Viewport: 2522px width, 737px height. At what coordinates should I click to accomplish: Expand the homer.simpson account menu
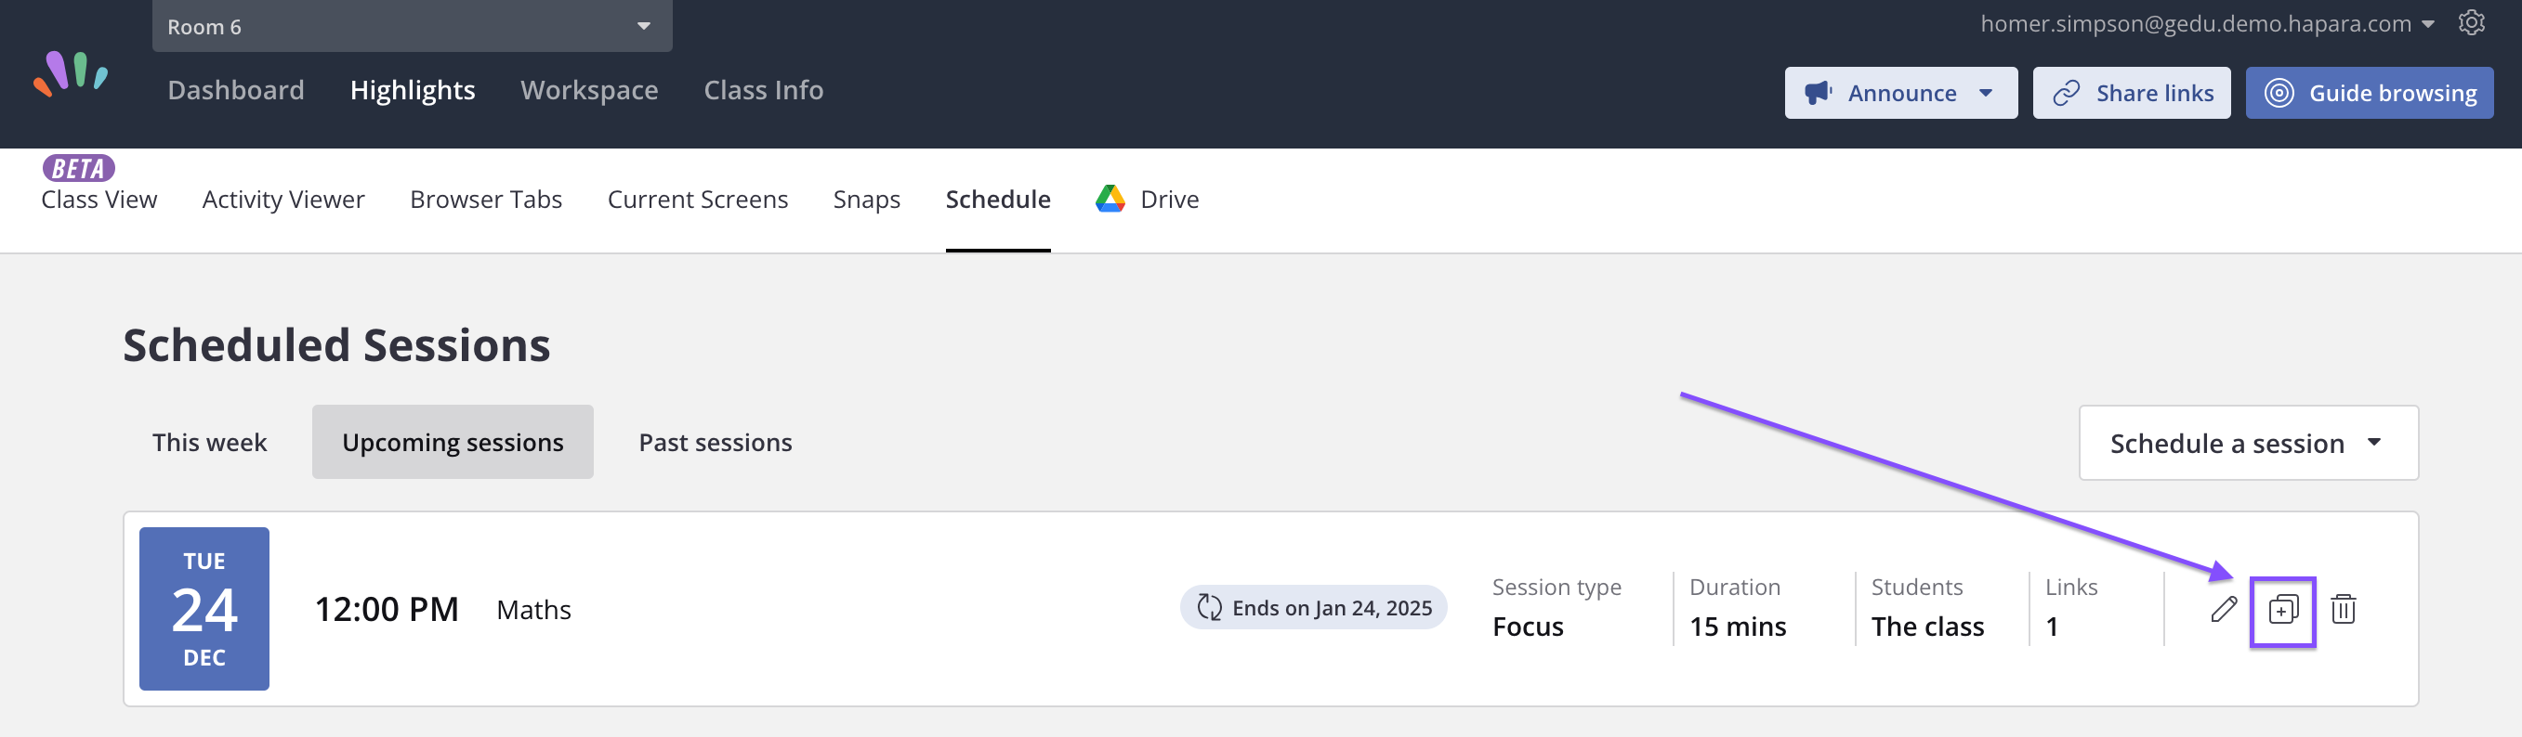2207,23
